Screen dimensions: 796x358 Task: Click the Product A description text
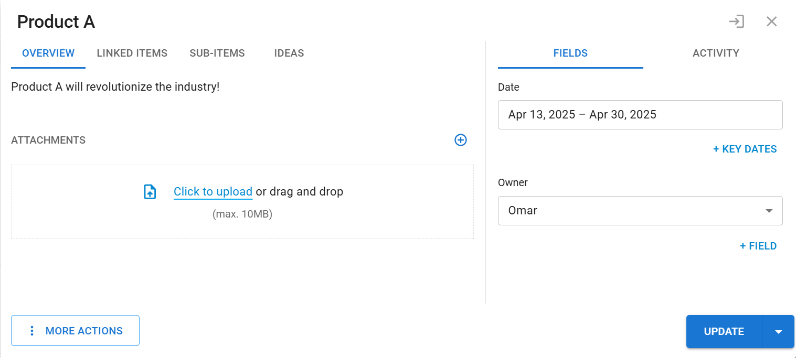tap(115, 87)
